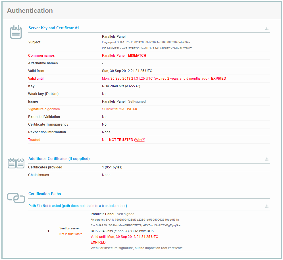
Task: Select the MISMATCH warning on Common names row
Action: click(137, 55)
